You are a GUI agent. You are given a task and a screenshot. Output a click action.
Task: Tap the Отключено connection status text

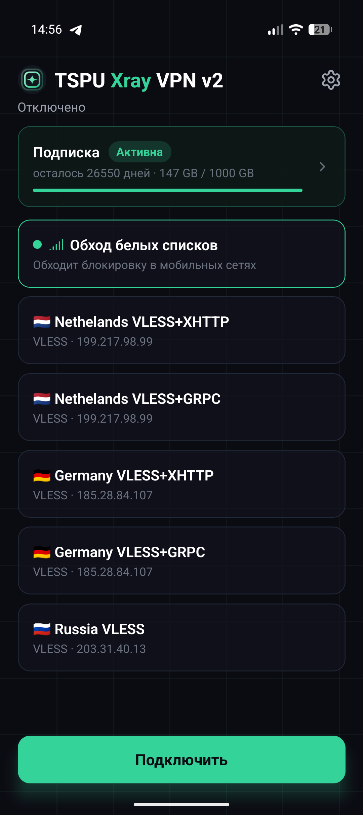point(51,108)
